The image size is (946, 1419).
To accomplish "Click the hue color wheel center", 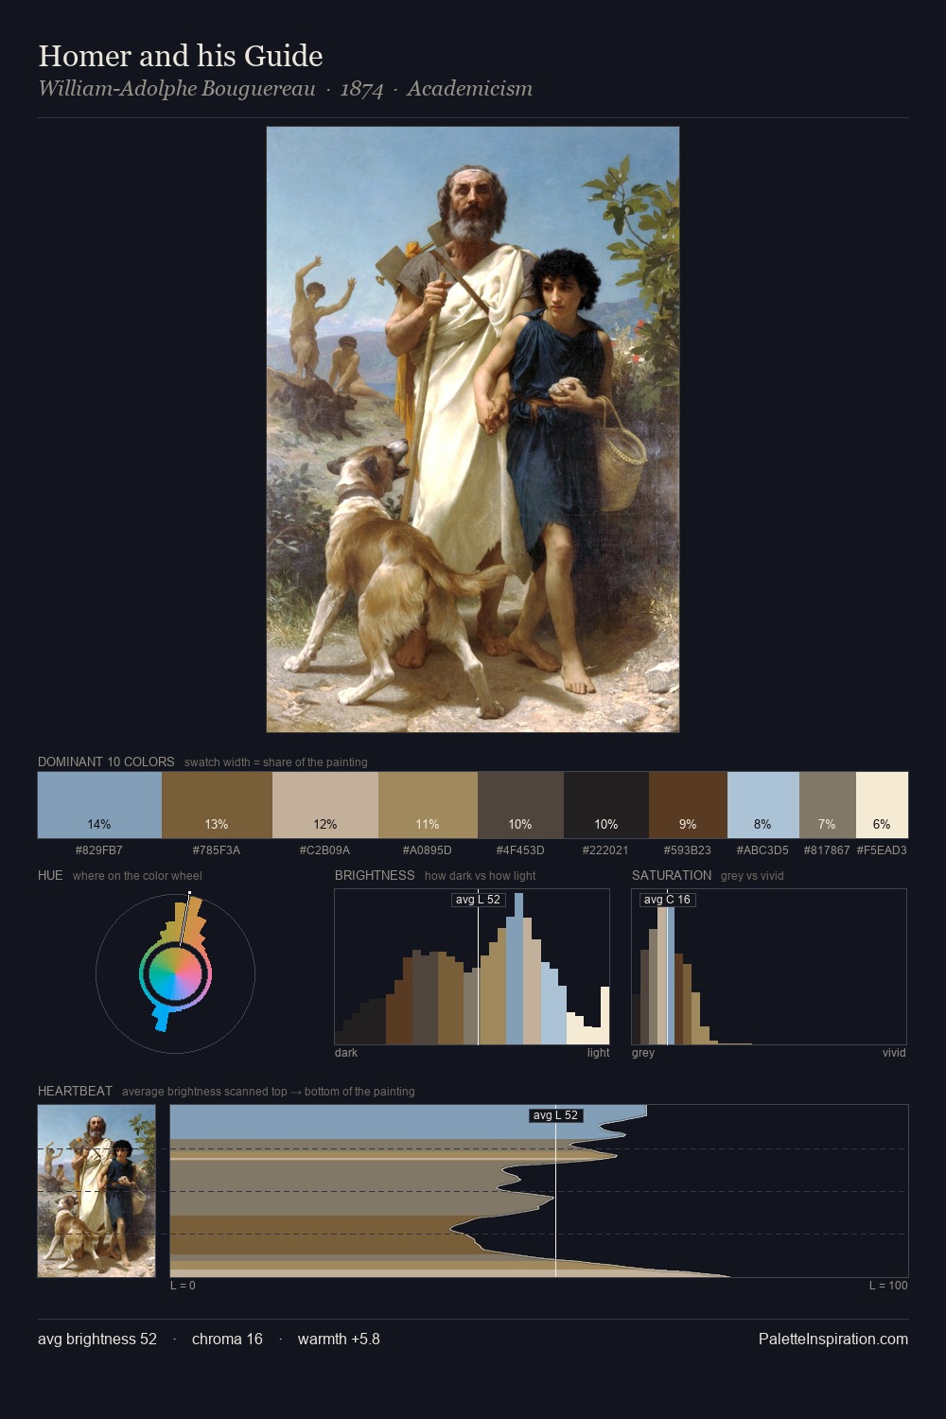I will [x=175, y=973].
